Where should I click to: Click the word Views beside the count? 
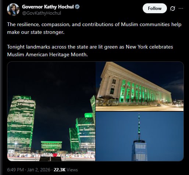(72, 170)
